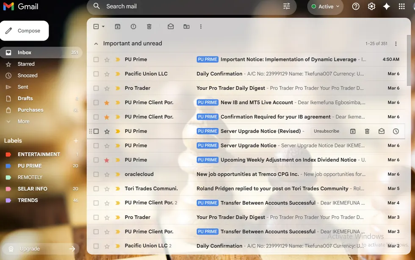415x260 pixels.
Task: Open REMOTELY label
Action: [30, 177]
